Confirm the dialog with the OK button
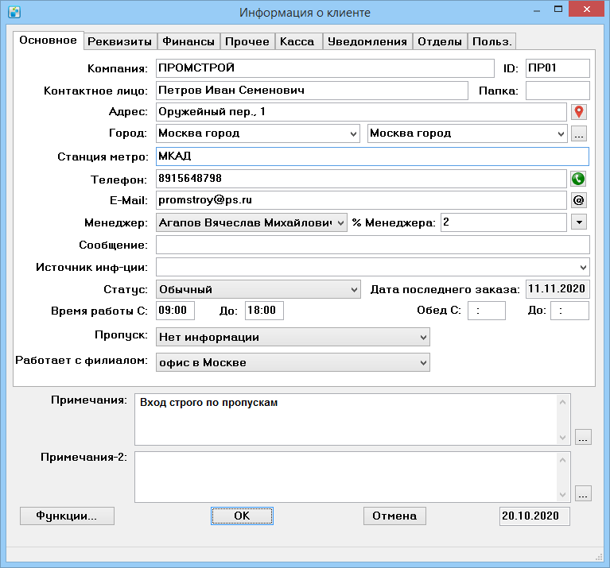 pos(242,516)
